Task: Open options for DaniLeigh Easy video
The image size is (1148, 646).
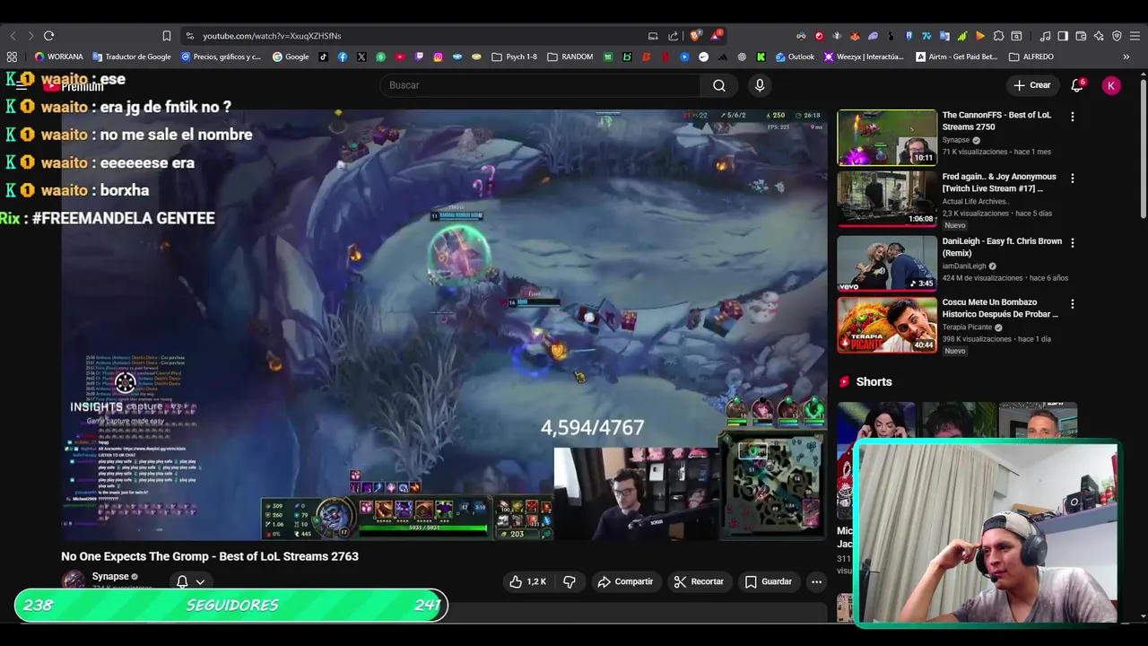Action: click(1072, 242)
